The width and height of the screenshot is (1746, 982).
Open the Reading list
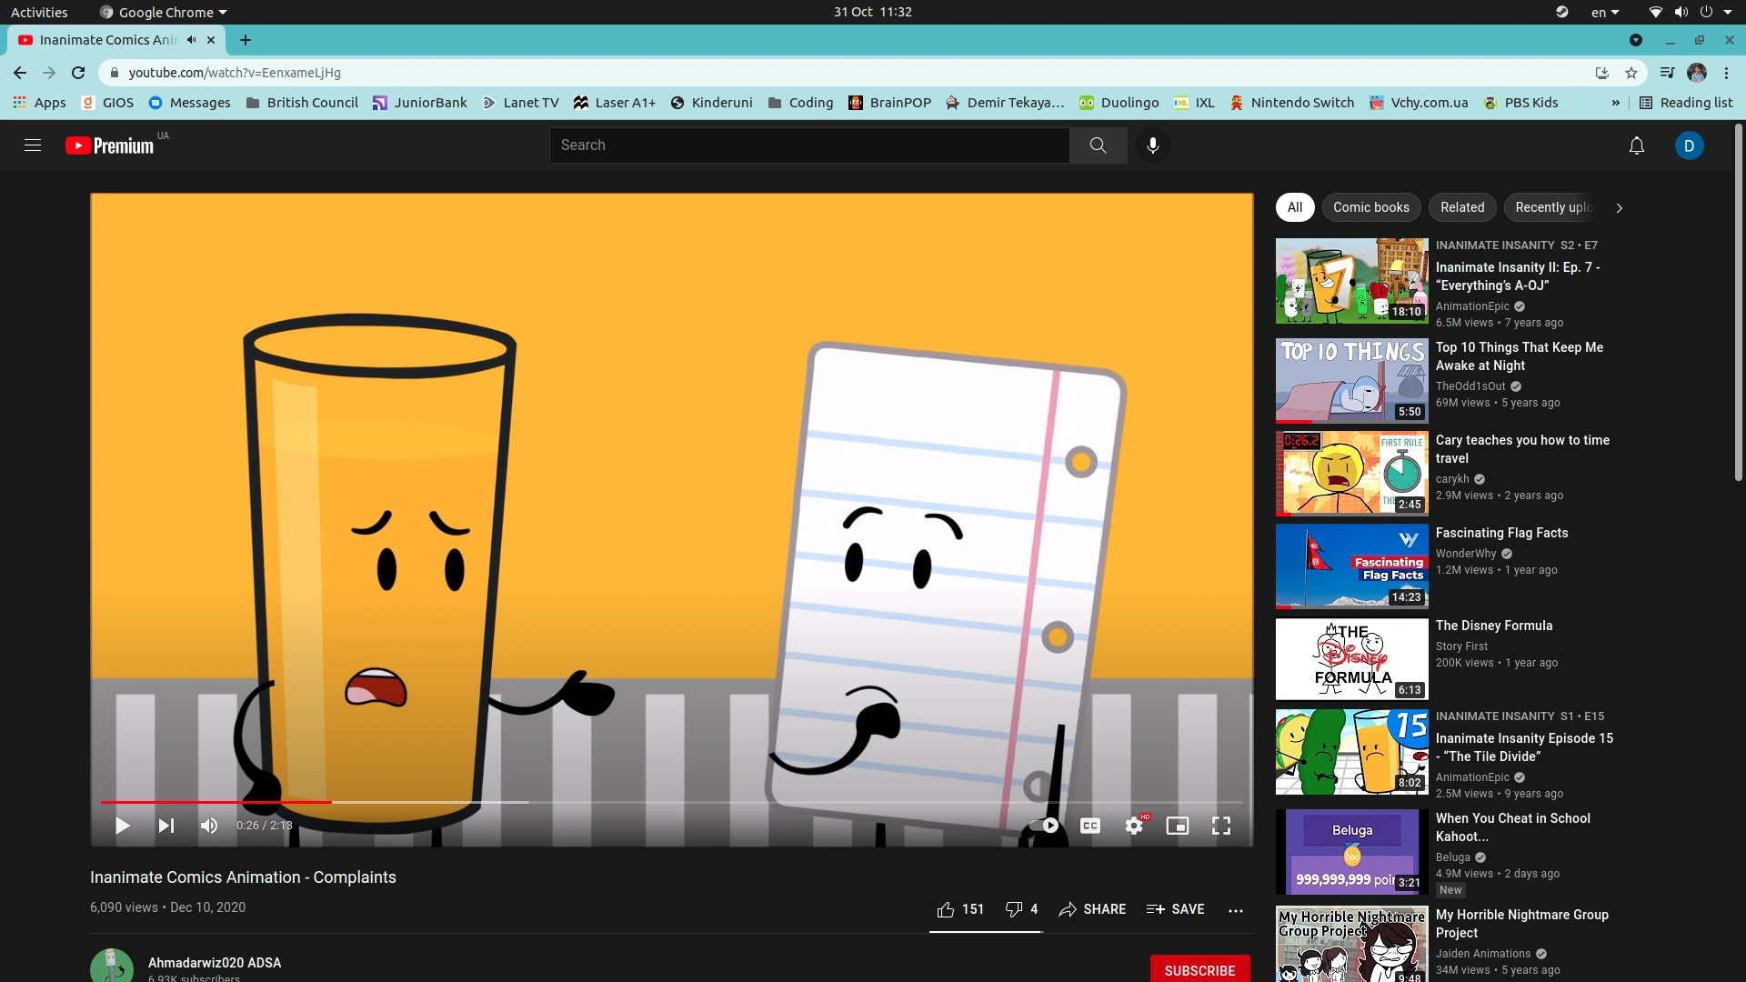coord(1686,103)
